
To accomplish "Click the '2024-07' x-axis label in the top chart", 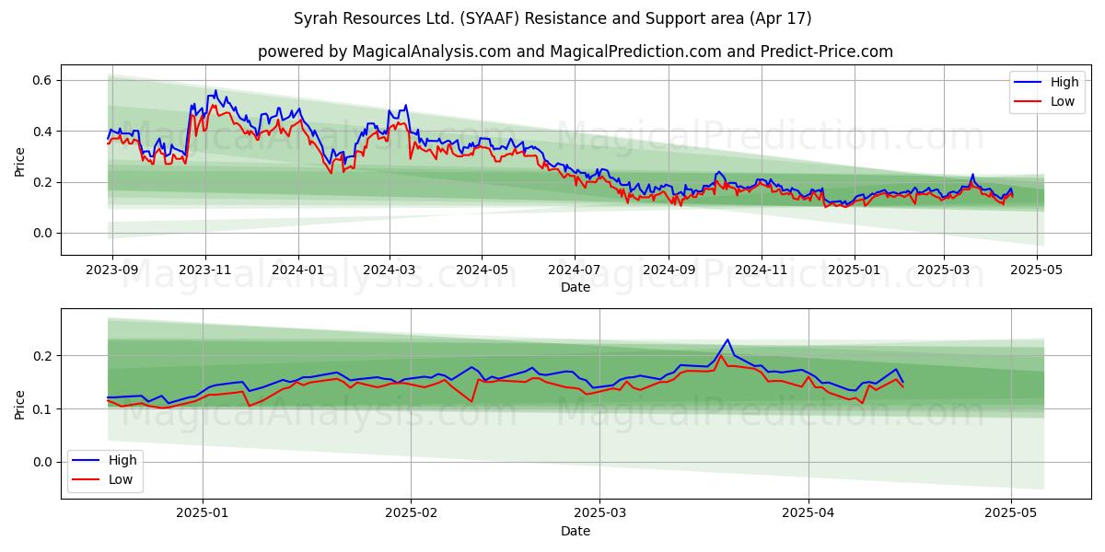I will coord(575,271).
